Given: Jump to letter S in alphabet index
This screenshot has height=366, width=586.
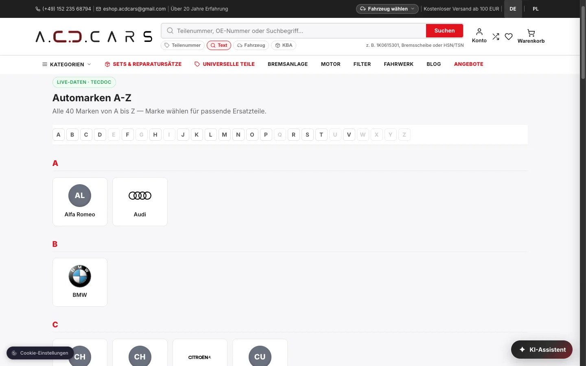Looking at the screenshot, I should tap(308, 135).
